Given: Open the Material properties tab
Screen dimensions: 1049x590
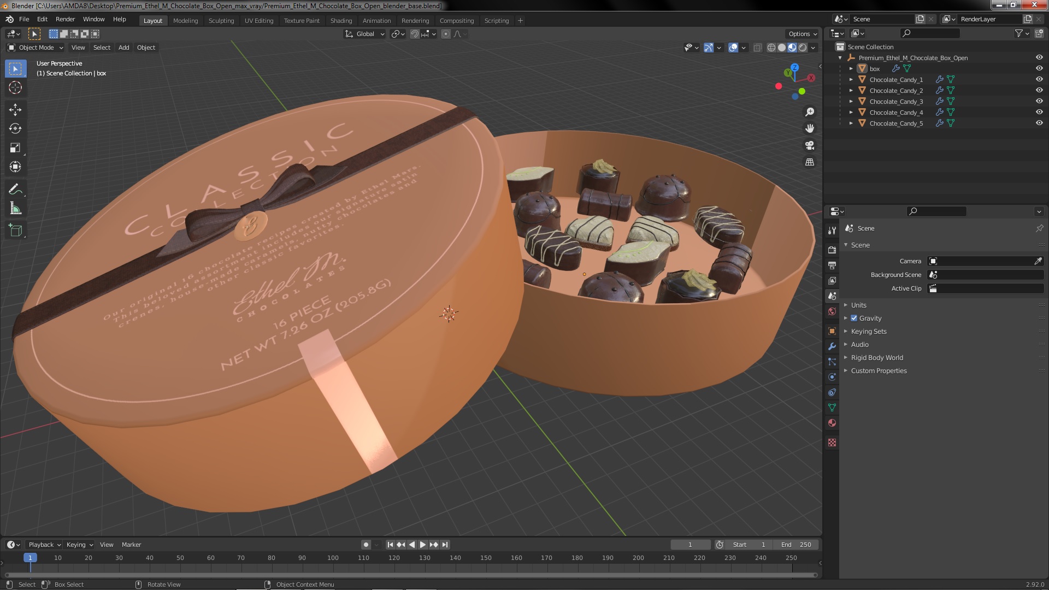Looking at the screenshot, I should [832, 423].
